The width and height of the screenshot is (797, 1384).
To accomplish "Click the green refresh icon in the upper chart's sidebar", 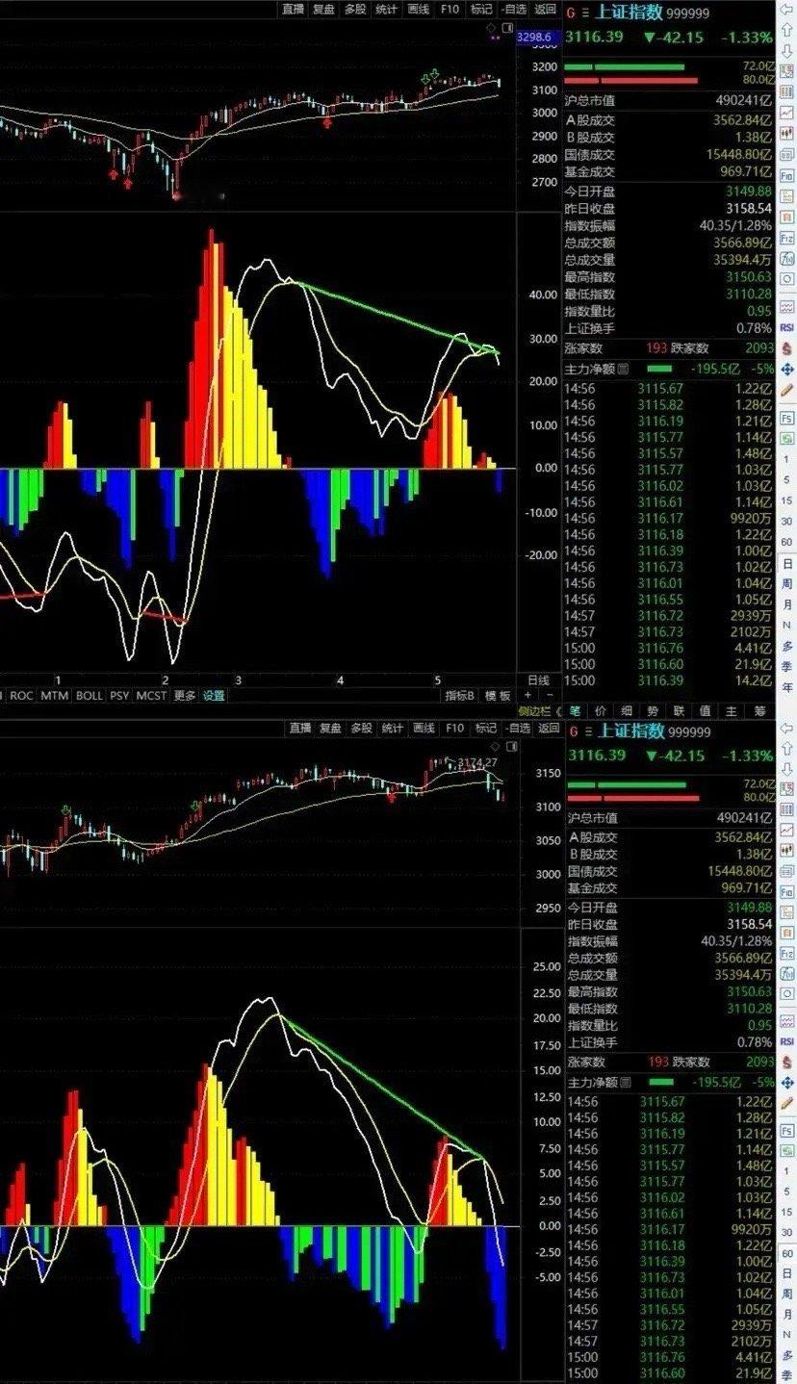I will 786,439.
